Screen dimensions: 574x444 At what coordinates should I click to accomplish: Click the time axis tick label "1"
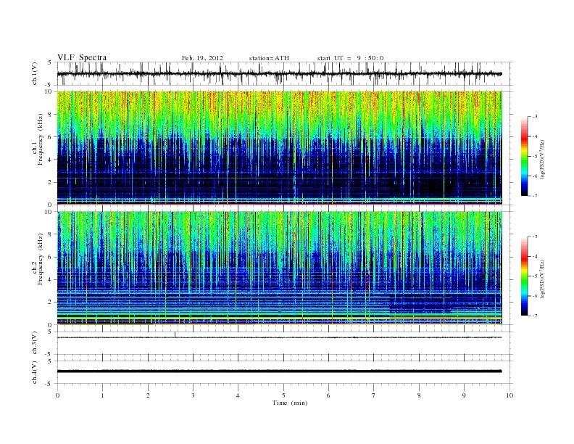[x=102, y=395]
